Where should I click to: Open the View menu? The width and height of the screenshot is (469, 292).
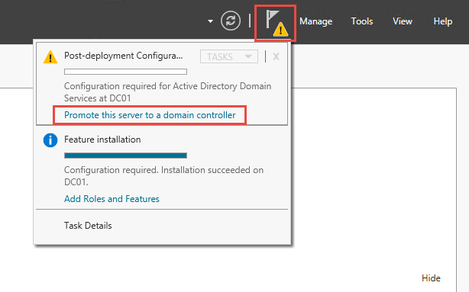(x=403, y=21)
